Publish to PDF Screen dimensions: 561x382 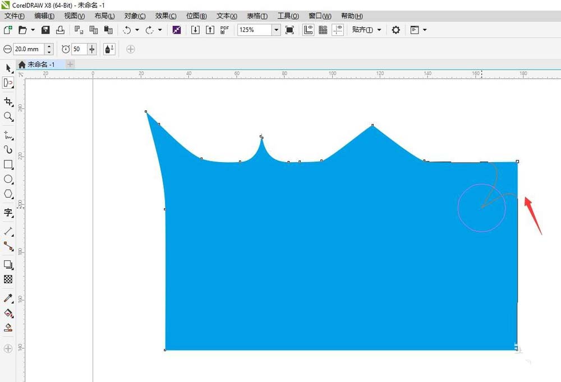pyautogui.click(x=225, y=30)
